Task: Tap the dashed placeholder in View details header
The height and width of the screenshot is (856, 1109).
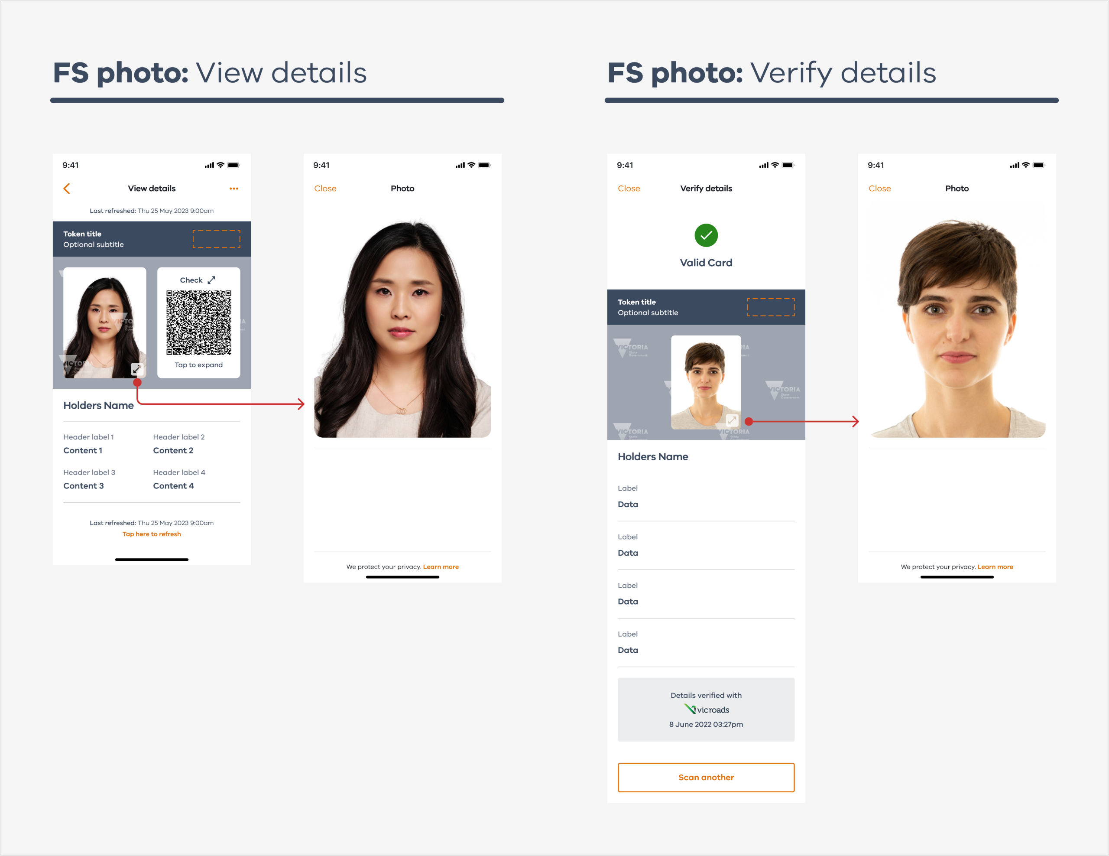Action: [x=216, y=239]
